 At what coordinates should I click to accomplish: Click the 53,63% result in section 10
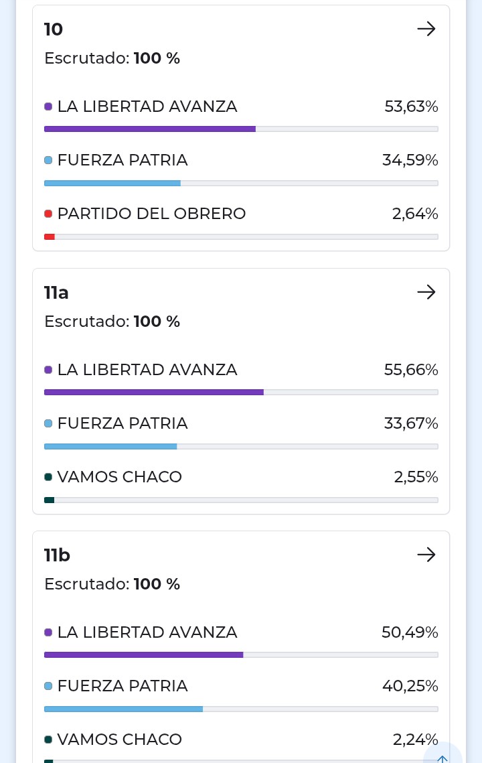coord(411,107)
